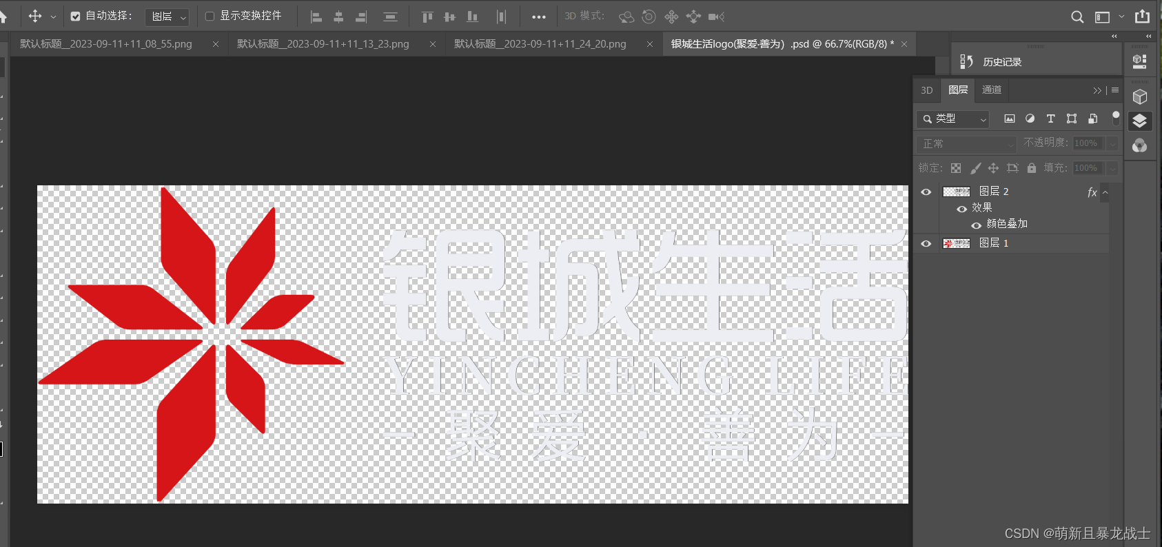
Task: Select the Move tool icon
Action: 34,16
